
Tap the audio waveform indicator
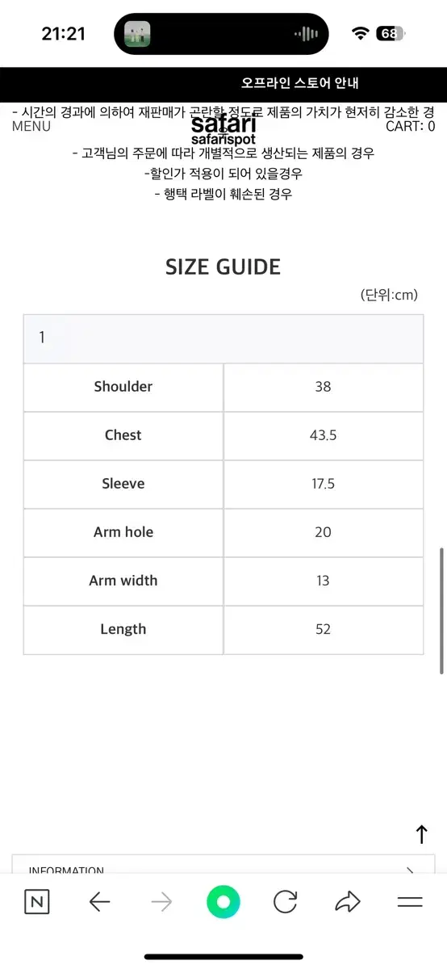click(306, 34)
